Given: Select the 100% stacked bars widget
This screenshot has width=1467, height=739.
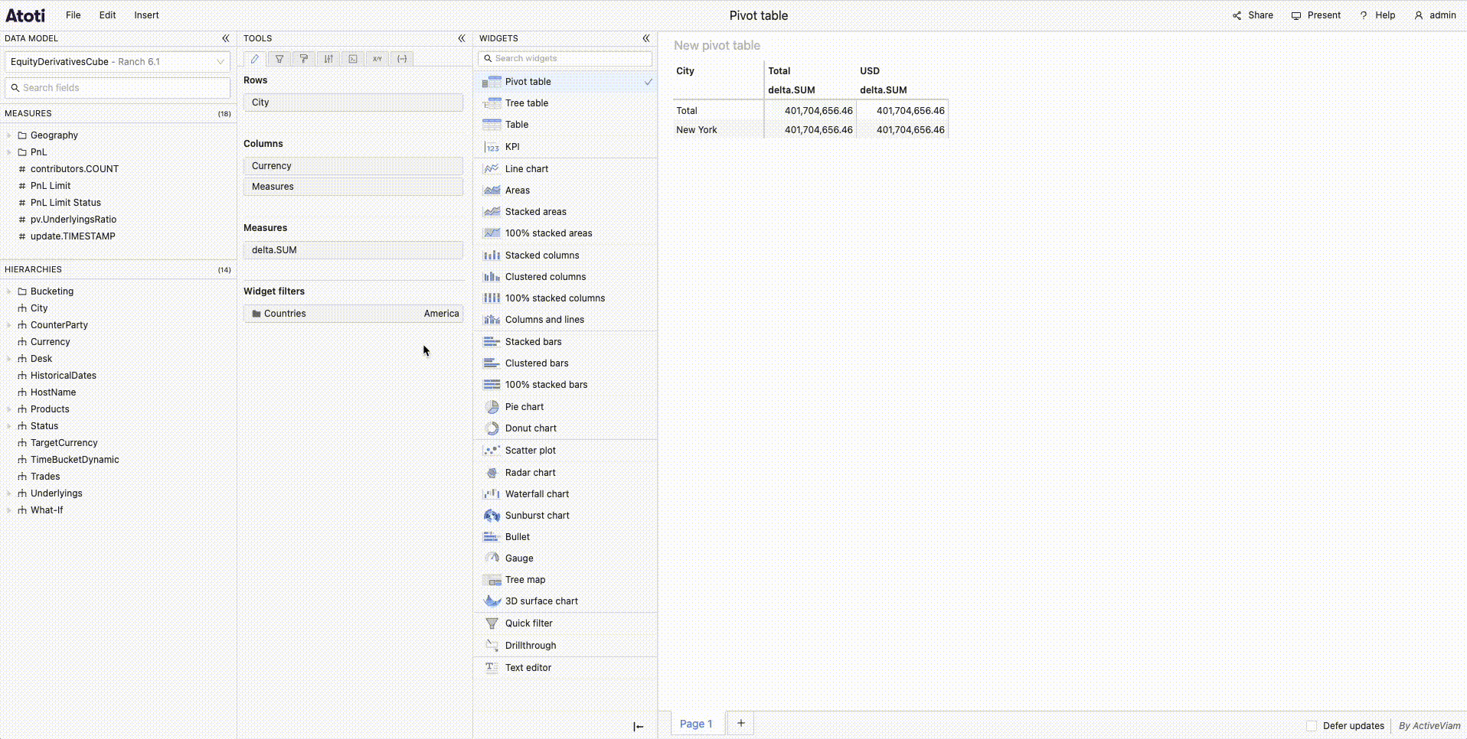Looking at the screenshot, I should [x=545, y=384].
